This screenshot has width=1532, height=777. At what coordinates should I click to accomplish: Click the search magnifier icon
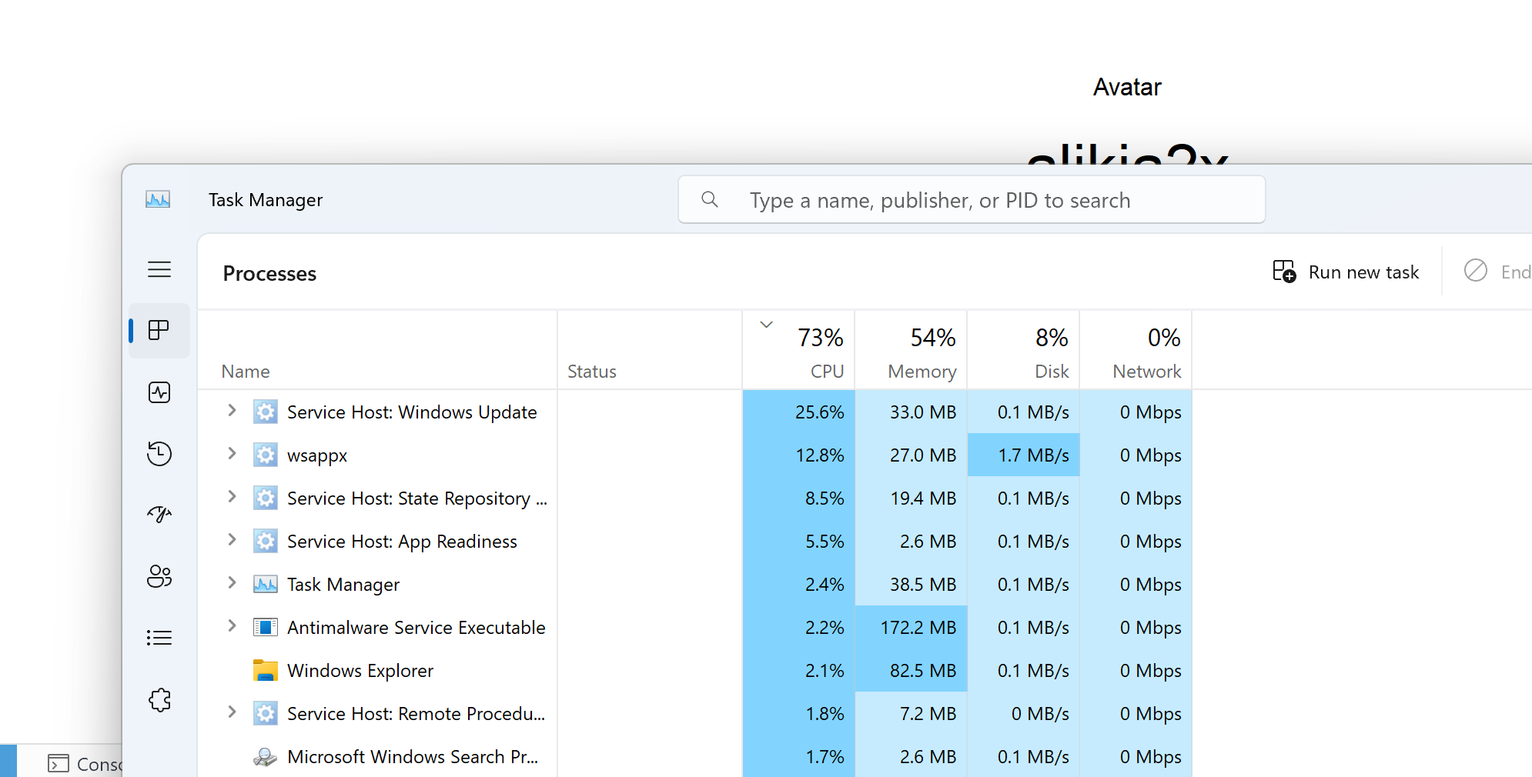pos(709,199)
